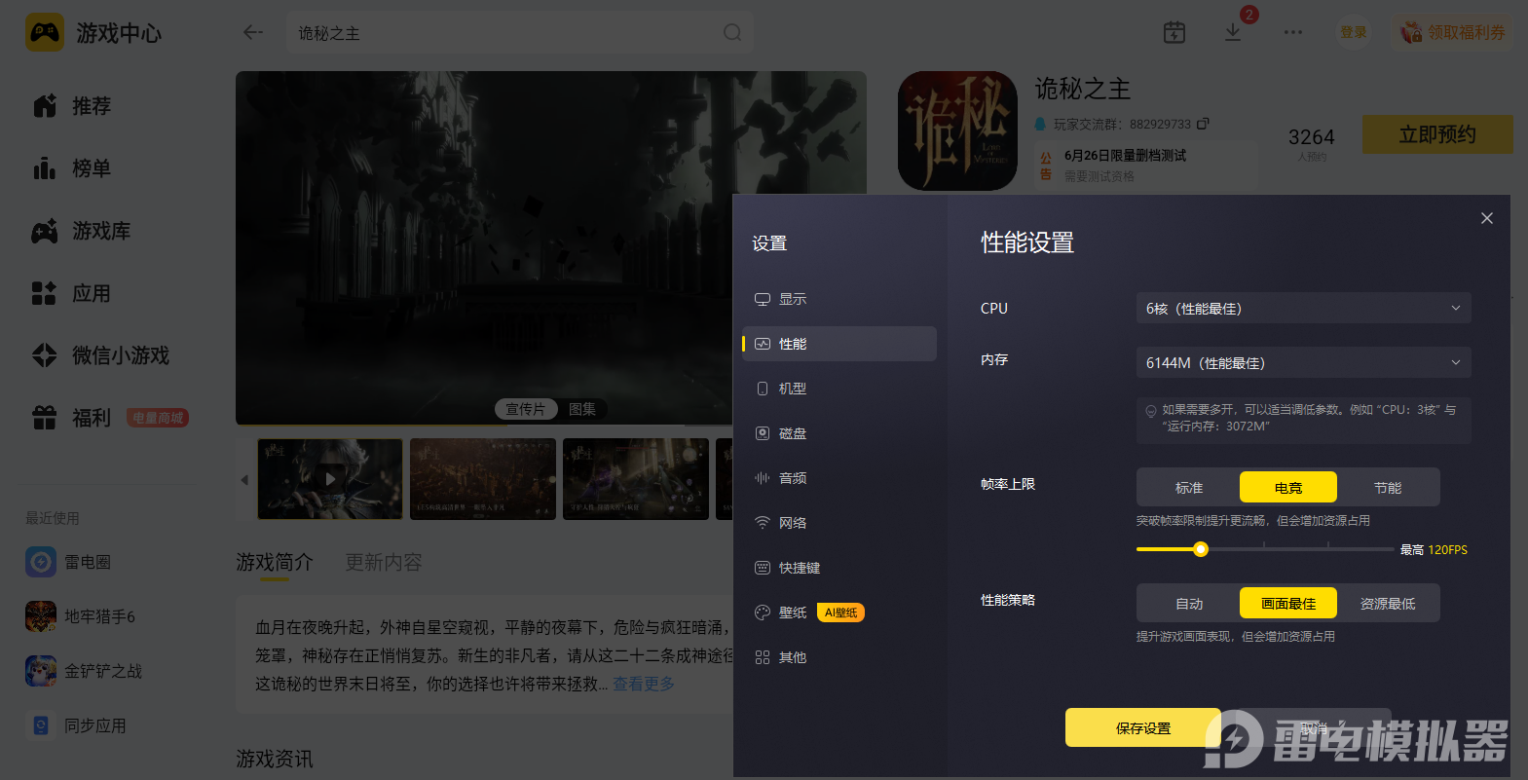Set frame rate limit to 节能
Screen dimensions: 1528x780
pos(1388,487)
